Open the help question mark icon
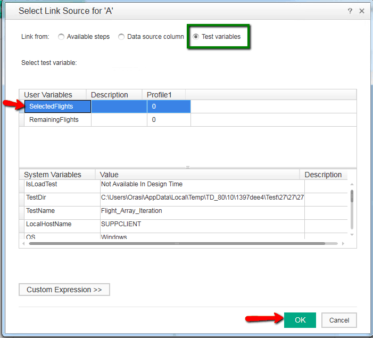 [x=350, y=11]
